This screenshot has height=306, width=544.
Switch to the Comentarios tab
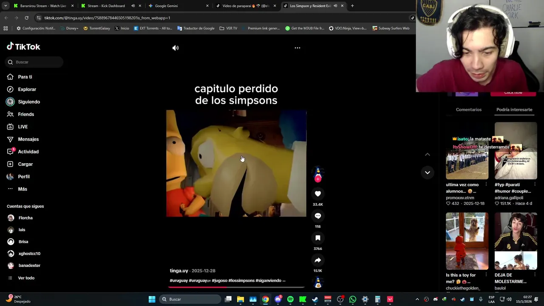pos(469,110)
